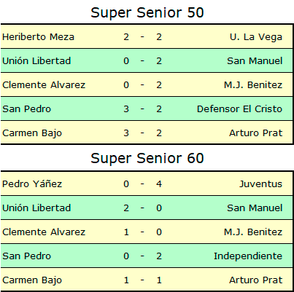Viewport: 294px width, 292px height.
Task: Select Heriberto Meza team name
Action: pos(38,37)
